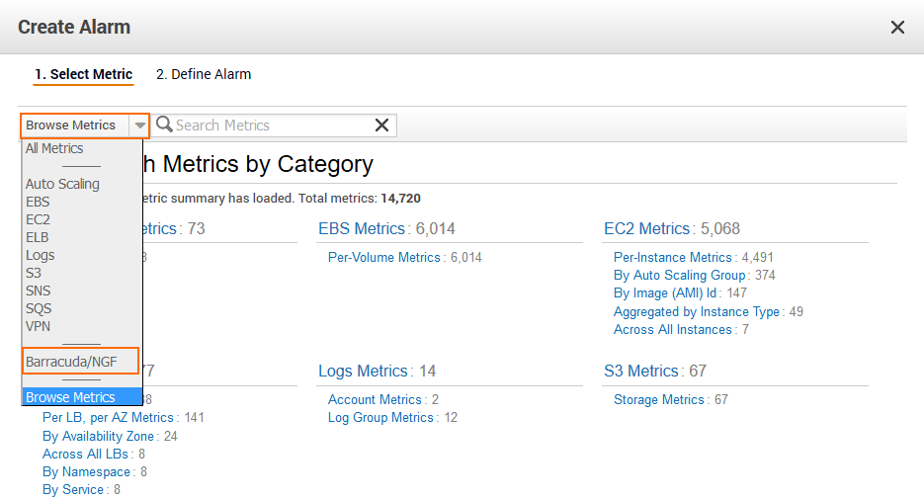
Task: Choose SNS in the dropdown list
Action: pyautogui.click(x=39, y=291)
